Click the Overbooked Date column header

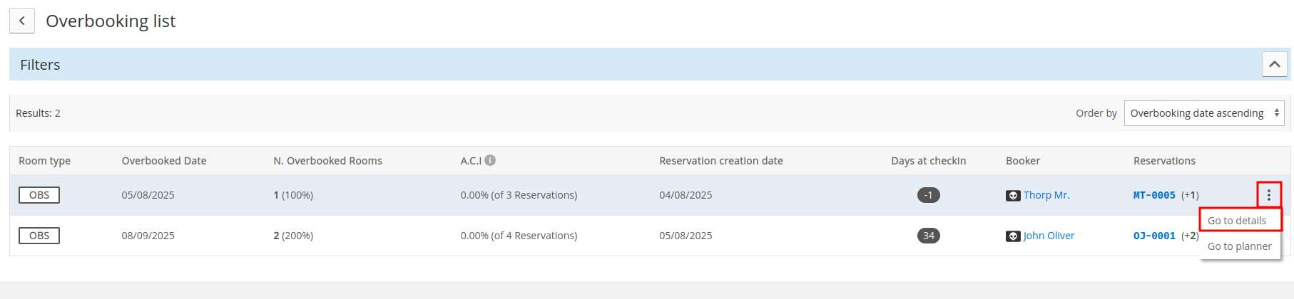pos(164,161)
